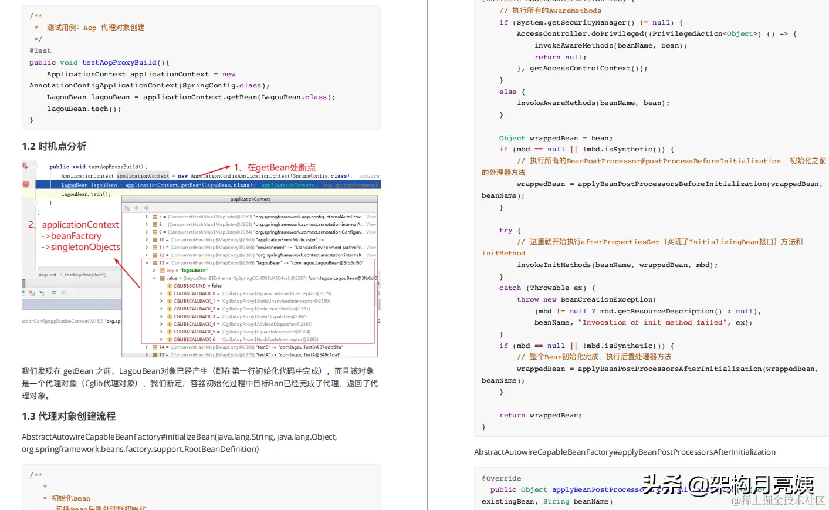Click the field icon of CGLIB$BOUND = false
Viewport: 829px width, 510px height.
coord(170,286)
